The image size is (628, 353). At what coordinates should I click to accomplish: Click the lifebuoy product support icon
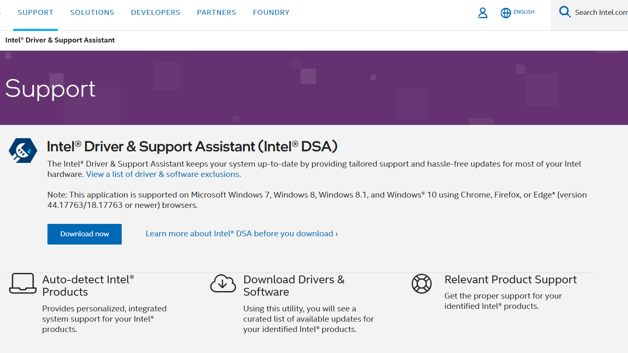click(x=421, y=284)
